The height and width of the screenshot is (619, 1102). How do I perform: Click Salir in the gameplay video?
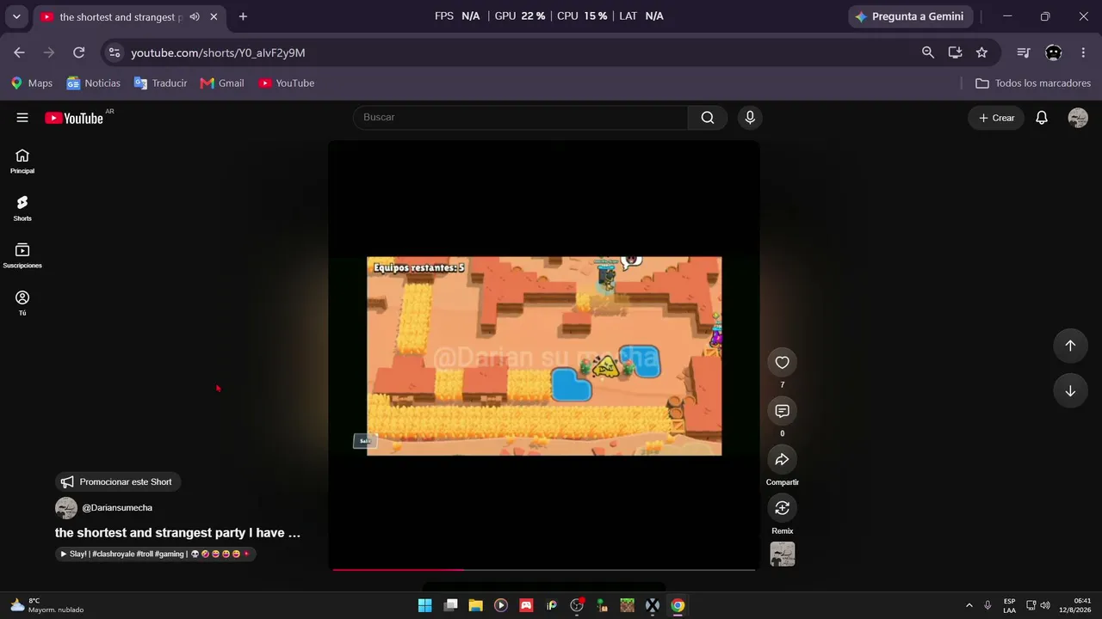tap(365, 441)
